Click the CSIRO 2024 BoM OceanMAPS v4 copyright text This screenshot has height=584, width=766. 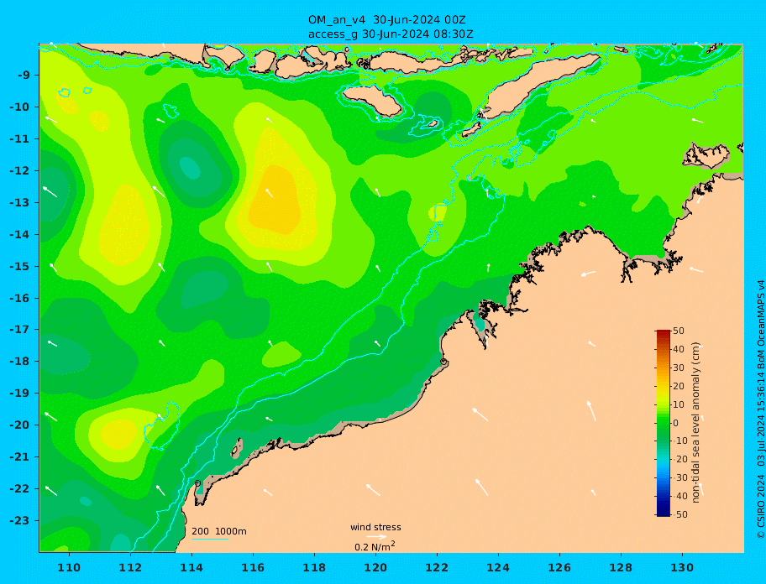(x=760, y=409)
